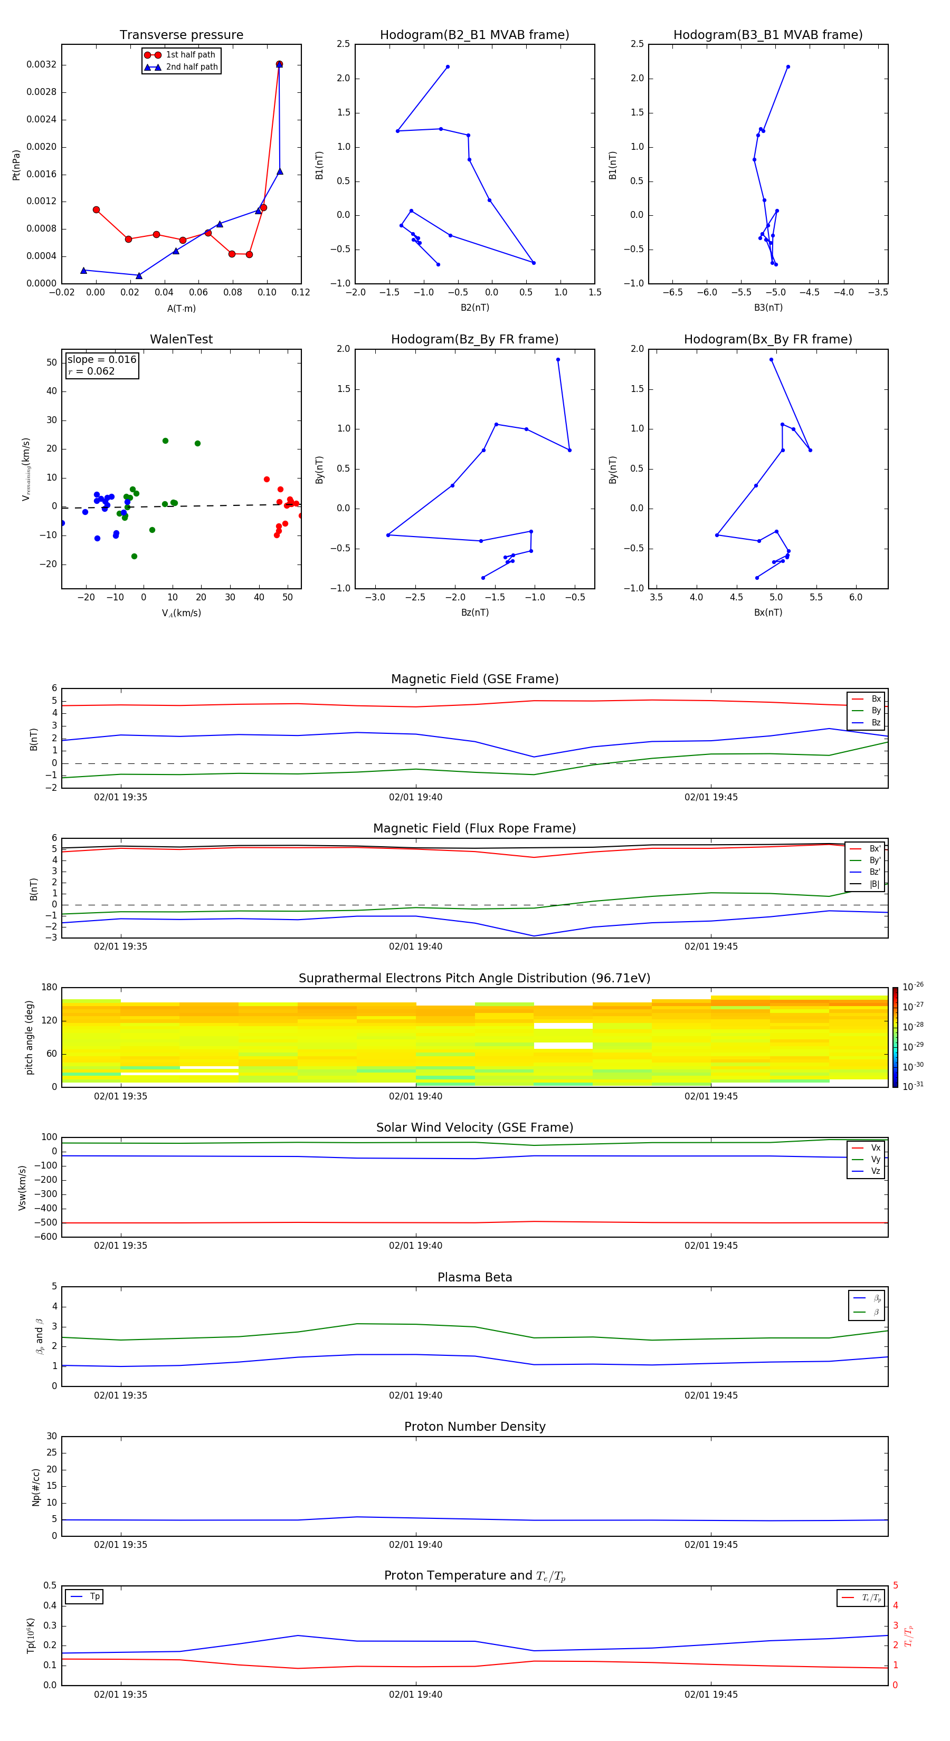
Task: Select the βp entry in Plasma Beta legend
Action: point(868,1298)
